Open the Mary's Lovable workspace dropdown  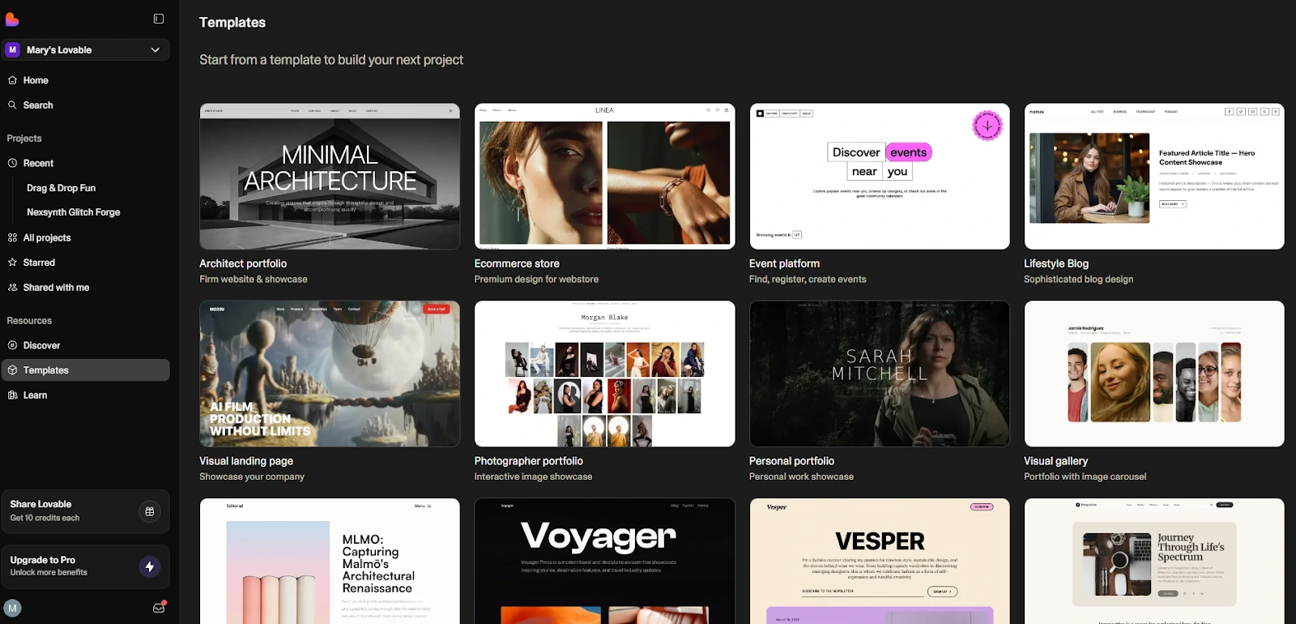[86, 49]
